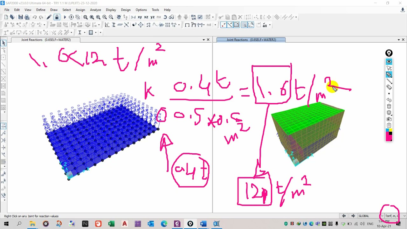Click the pencil Refresh Window icon
This screenshot has height=229, width=407.
pyautogui.click(x=49, y=17)
